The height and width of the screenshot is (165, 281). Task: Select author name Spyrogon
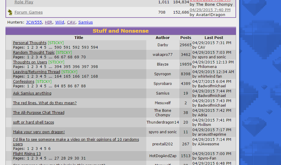point(163,74)
